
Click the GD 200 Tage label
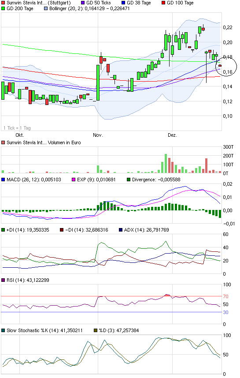point(20,8)
